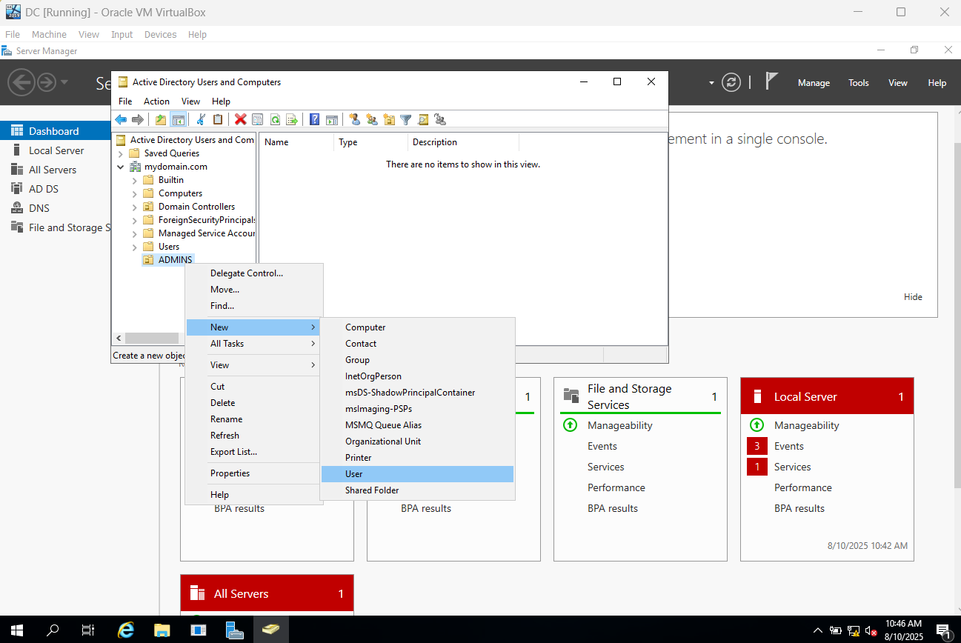
Task: Click Server Manager refresh circle icon
Action: (x=731, y=82)
